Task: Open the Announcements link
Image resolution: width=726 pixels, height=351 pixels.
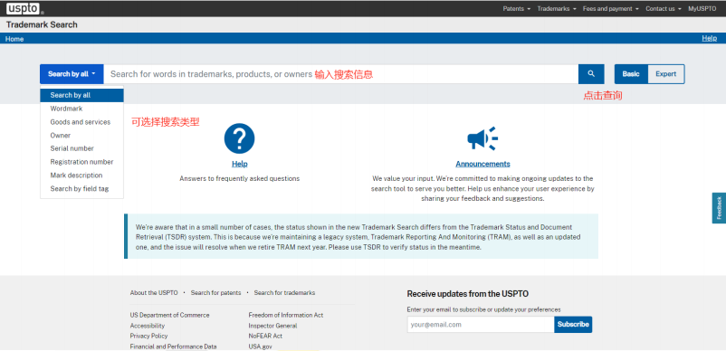Action: [482, 164]
